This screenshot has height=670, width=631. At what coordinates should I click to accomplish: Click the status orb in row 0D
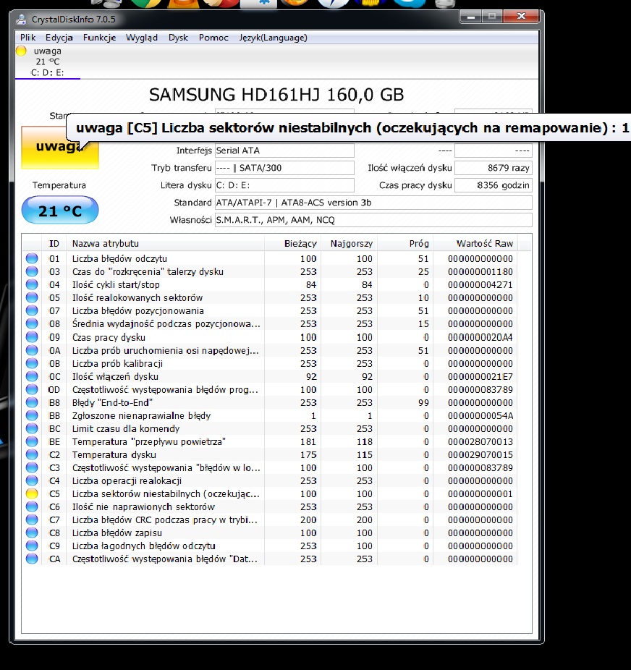coord(32,389)
